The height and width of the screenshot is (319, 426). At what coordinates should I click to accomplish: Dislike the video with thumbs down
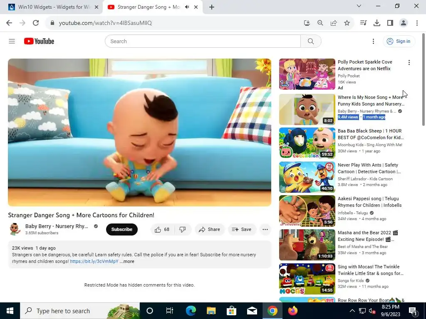point(183,229)
